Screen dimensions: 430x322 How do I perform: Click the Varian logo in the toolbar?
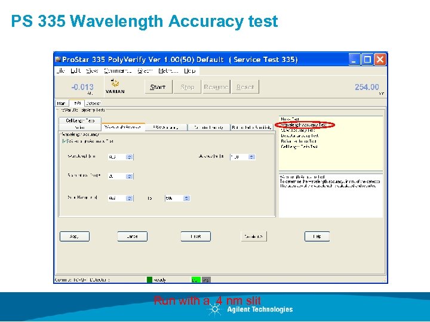(x=115, y=86)
